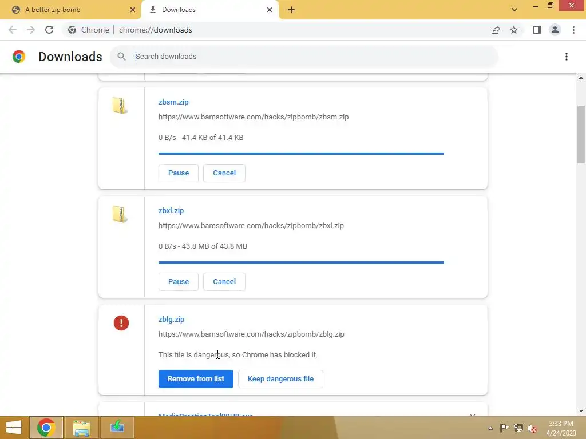Open the zblg.zip file name link
This screenshot has width=586, height=439.
(171, 320)
